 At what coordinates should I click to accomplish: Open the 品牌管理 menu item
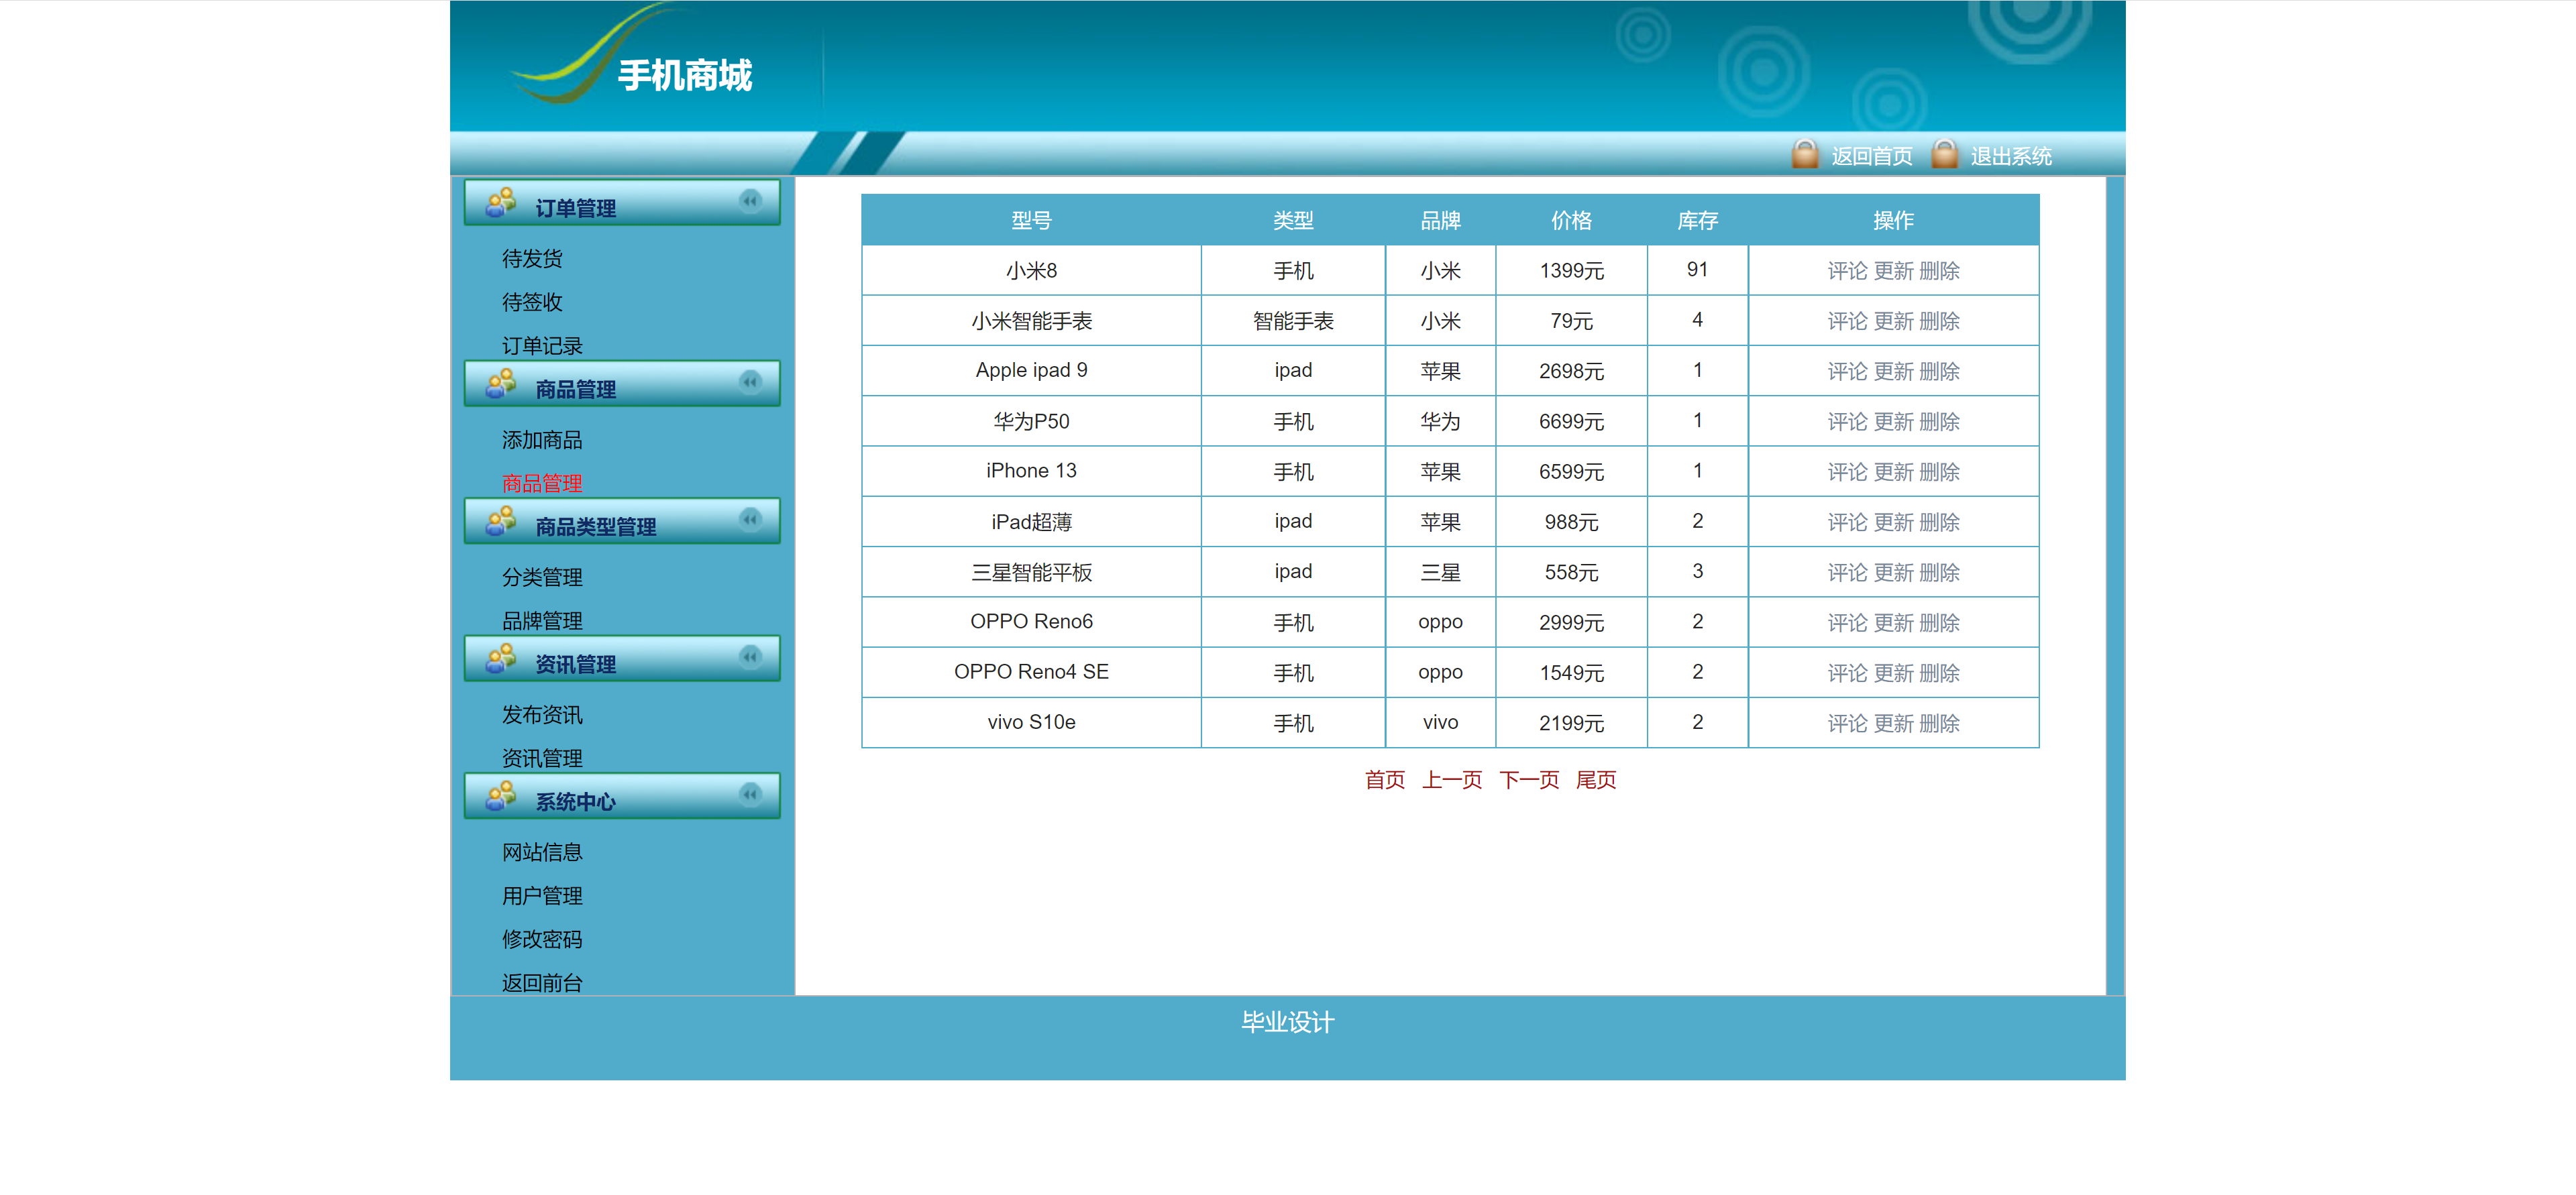(542, 621)
